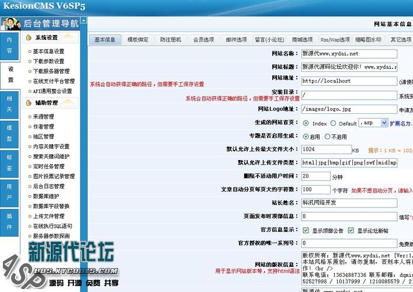413x292 pixels.
Task: Switch to the 邮件选项 tab
Action: coord(237,40)
